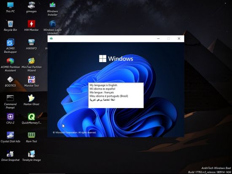Launch the Ram Test icon

click(31, 137)
